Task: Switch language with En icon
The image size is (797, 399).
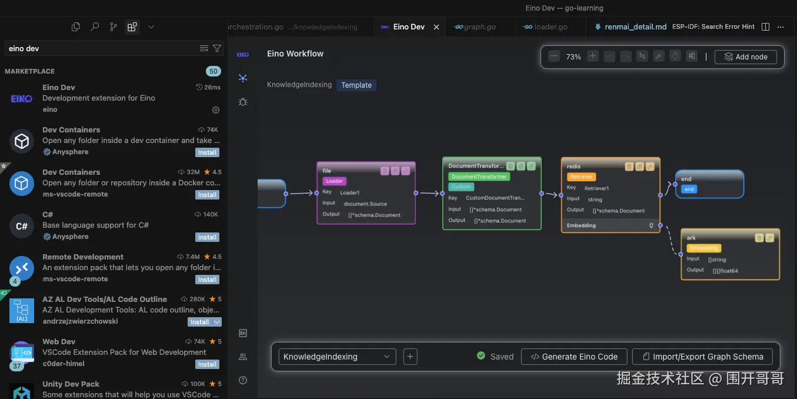Action: click(x=243, y=333)
